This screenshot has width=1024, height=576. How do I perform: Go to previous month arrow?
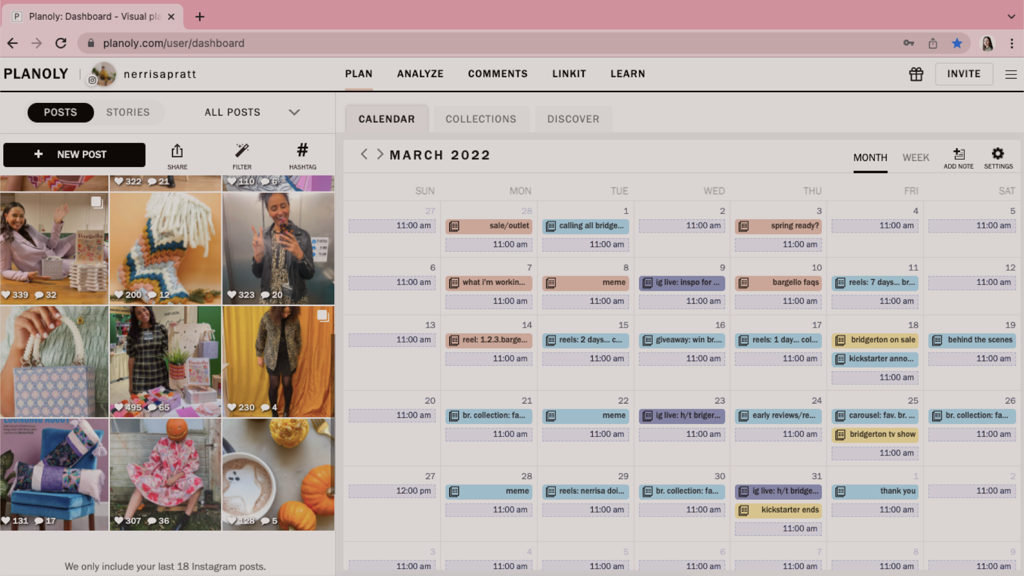pos(364,155)
